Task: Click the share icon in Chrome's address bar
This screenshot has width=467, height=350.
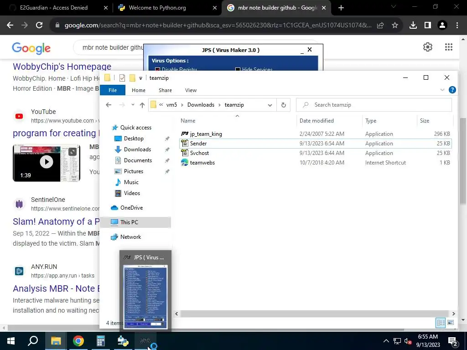Action: pos(380,26)
